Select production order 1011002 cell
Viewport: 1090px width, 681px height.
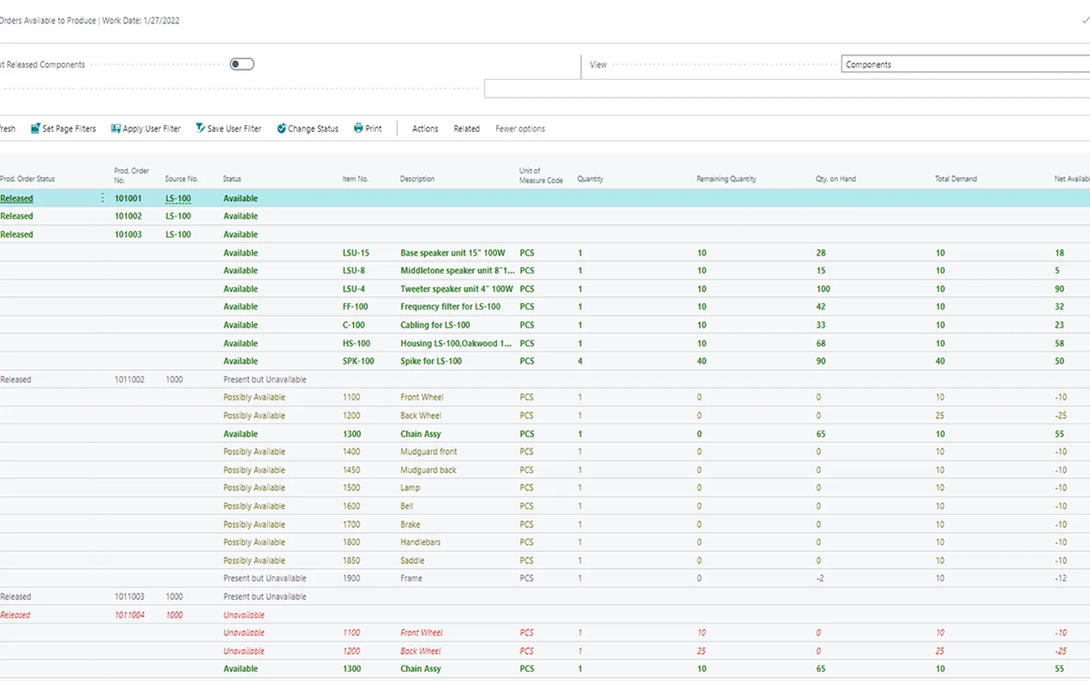point(129,379)
